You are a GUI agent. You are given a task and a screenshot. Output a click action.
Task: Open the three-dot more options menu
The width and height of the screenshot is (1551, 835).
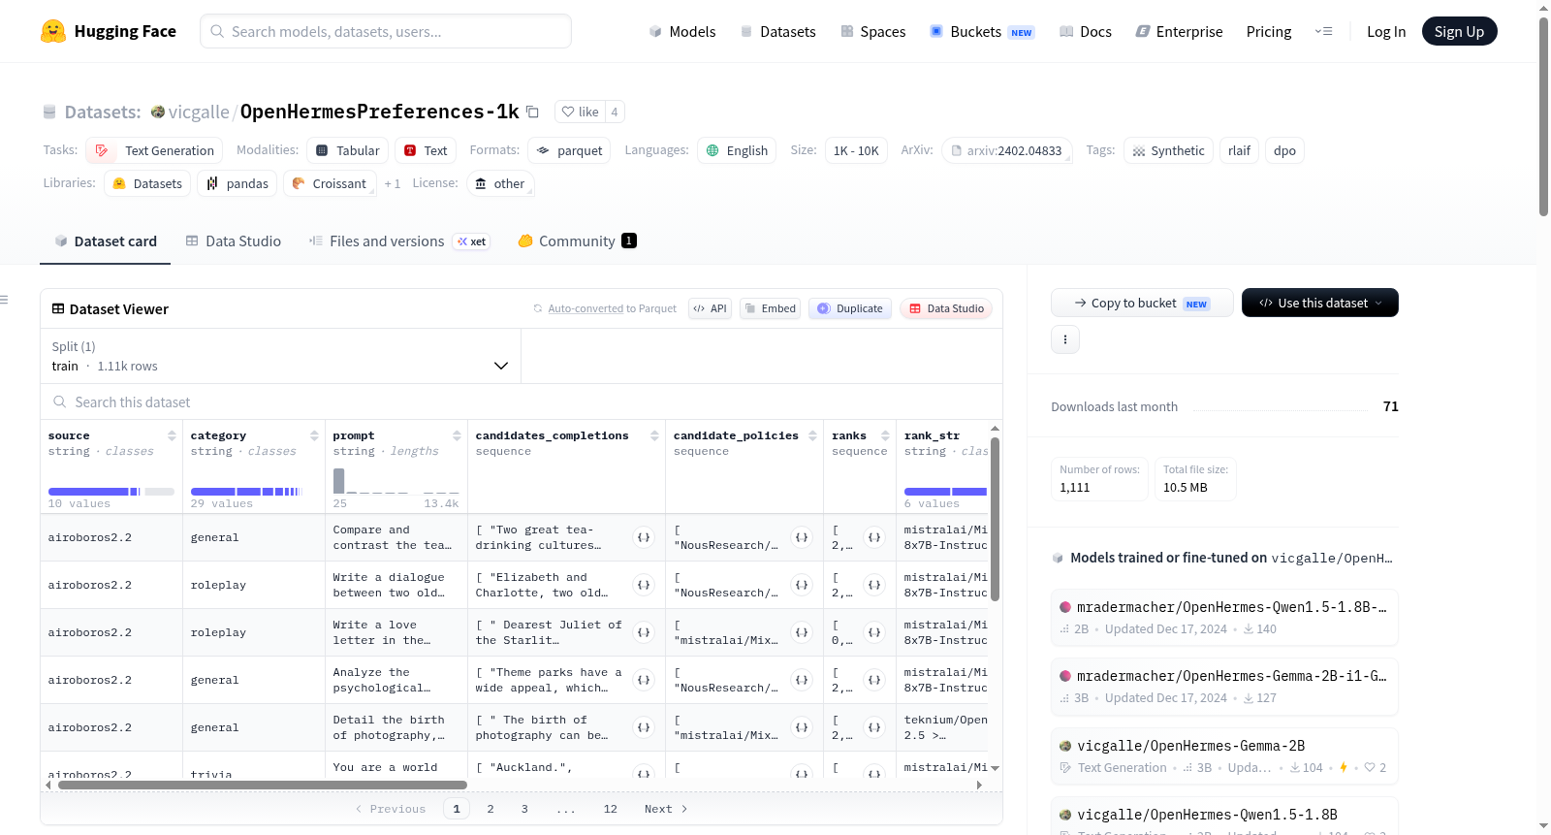click(1065, 339)
